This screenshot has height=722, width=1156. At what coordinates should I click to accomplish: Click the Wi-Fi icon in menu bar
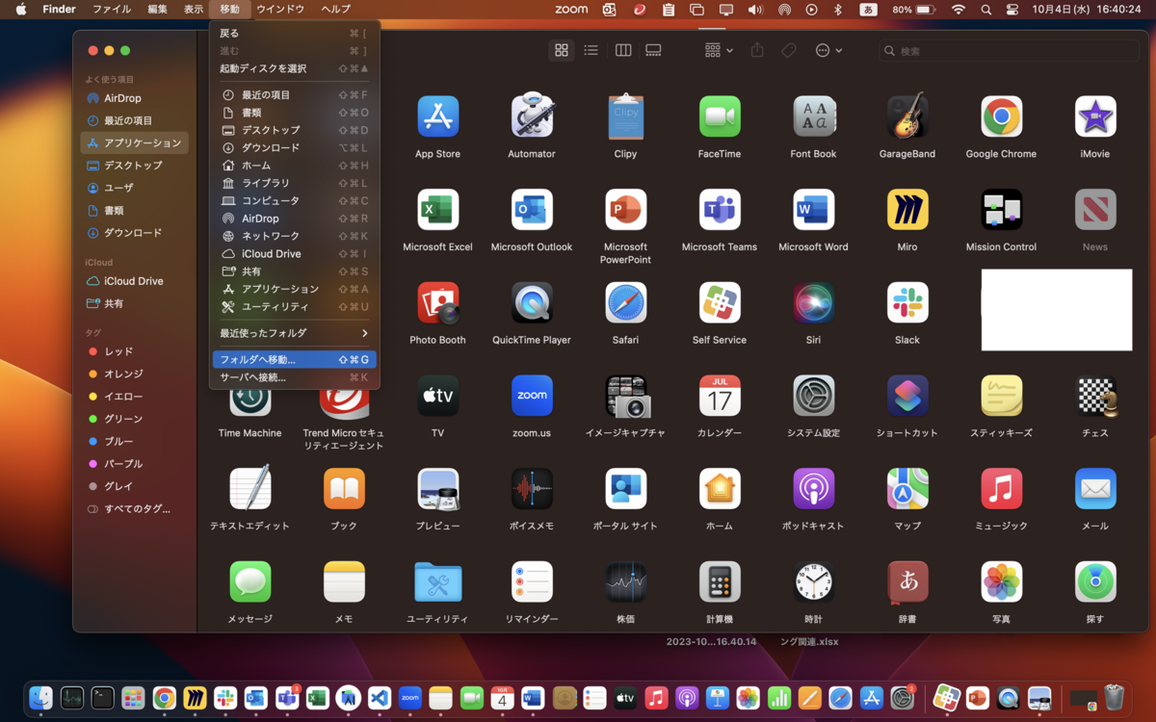click(x=958, y=10)
